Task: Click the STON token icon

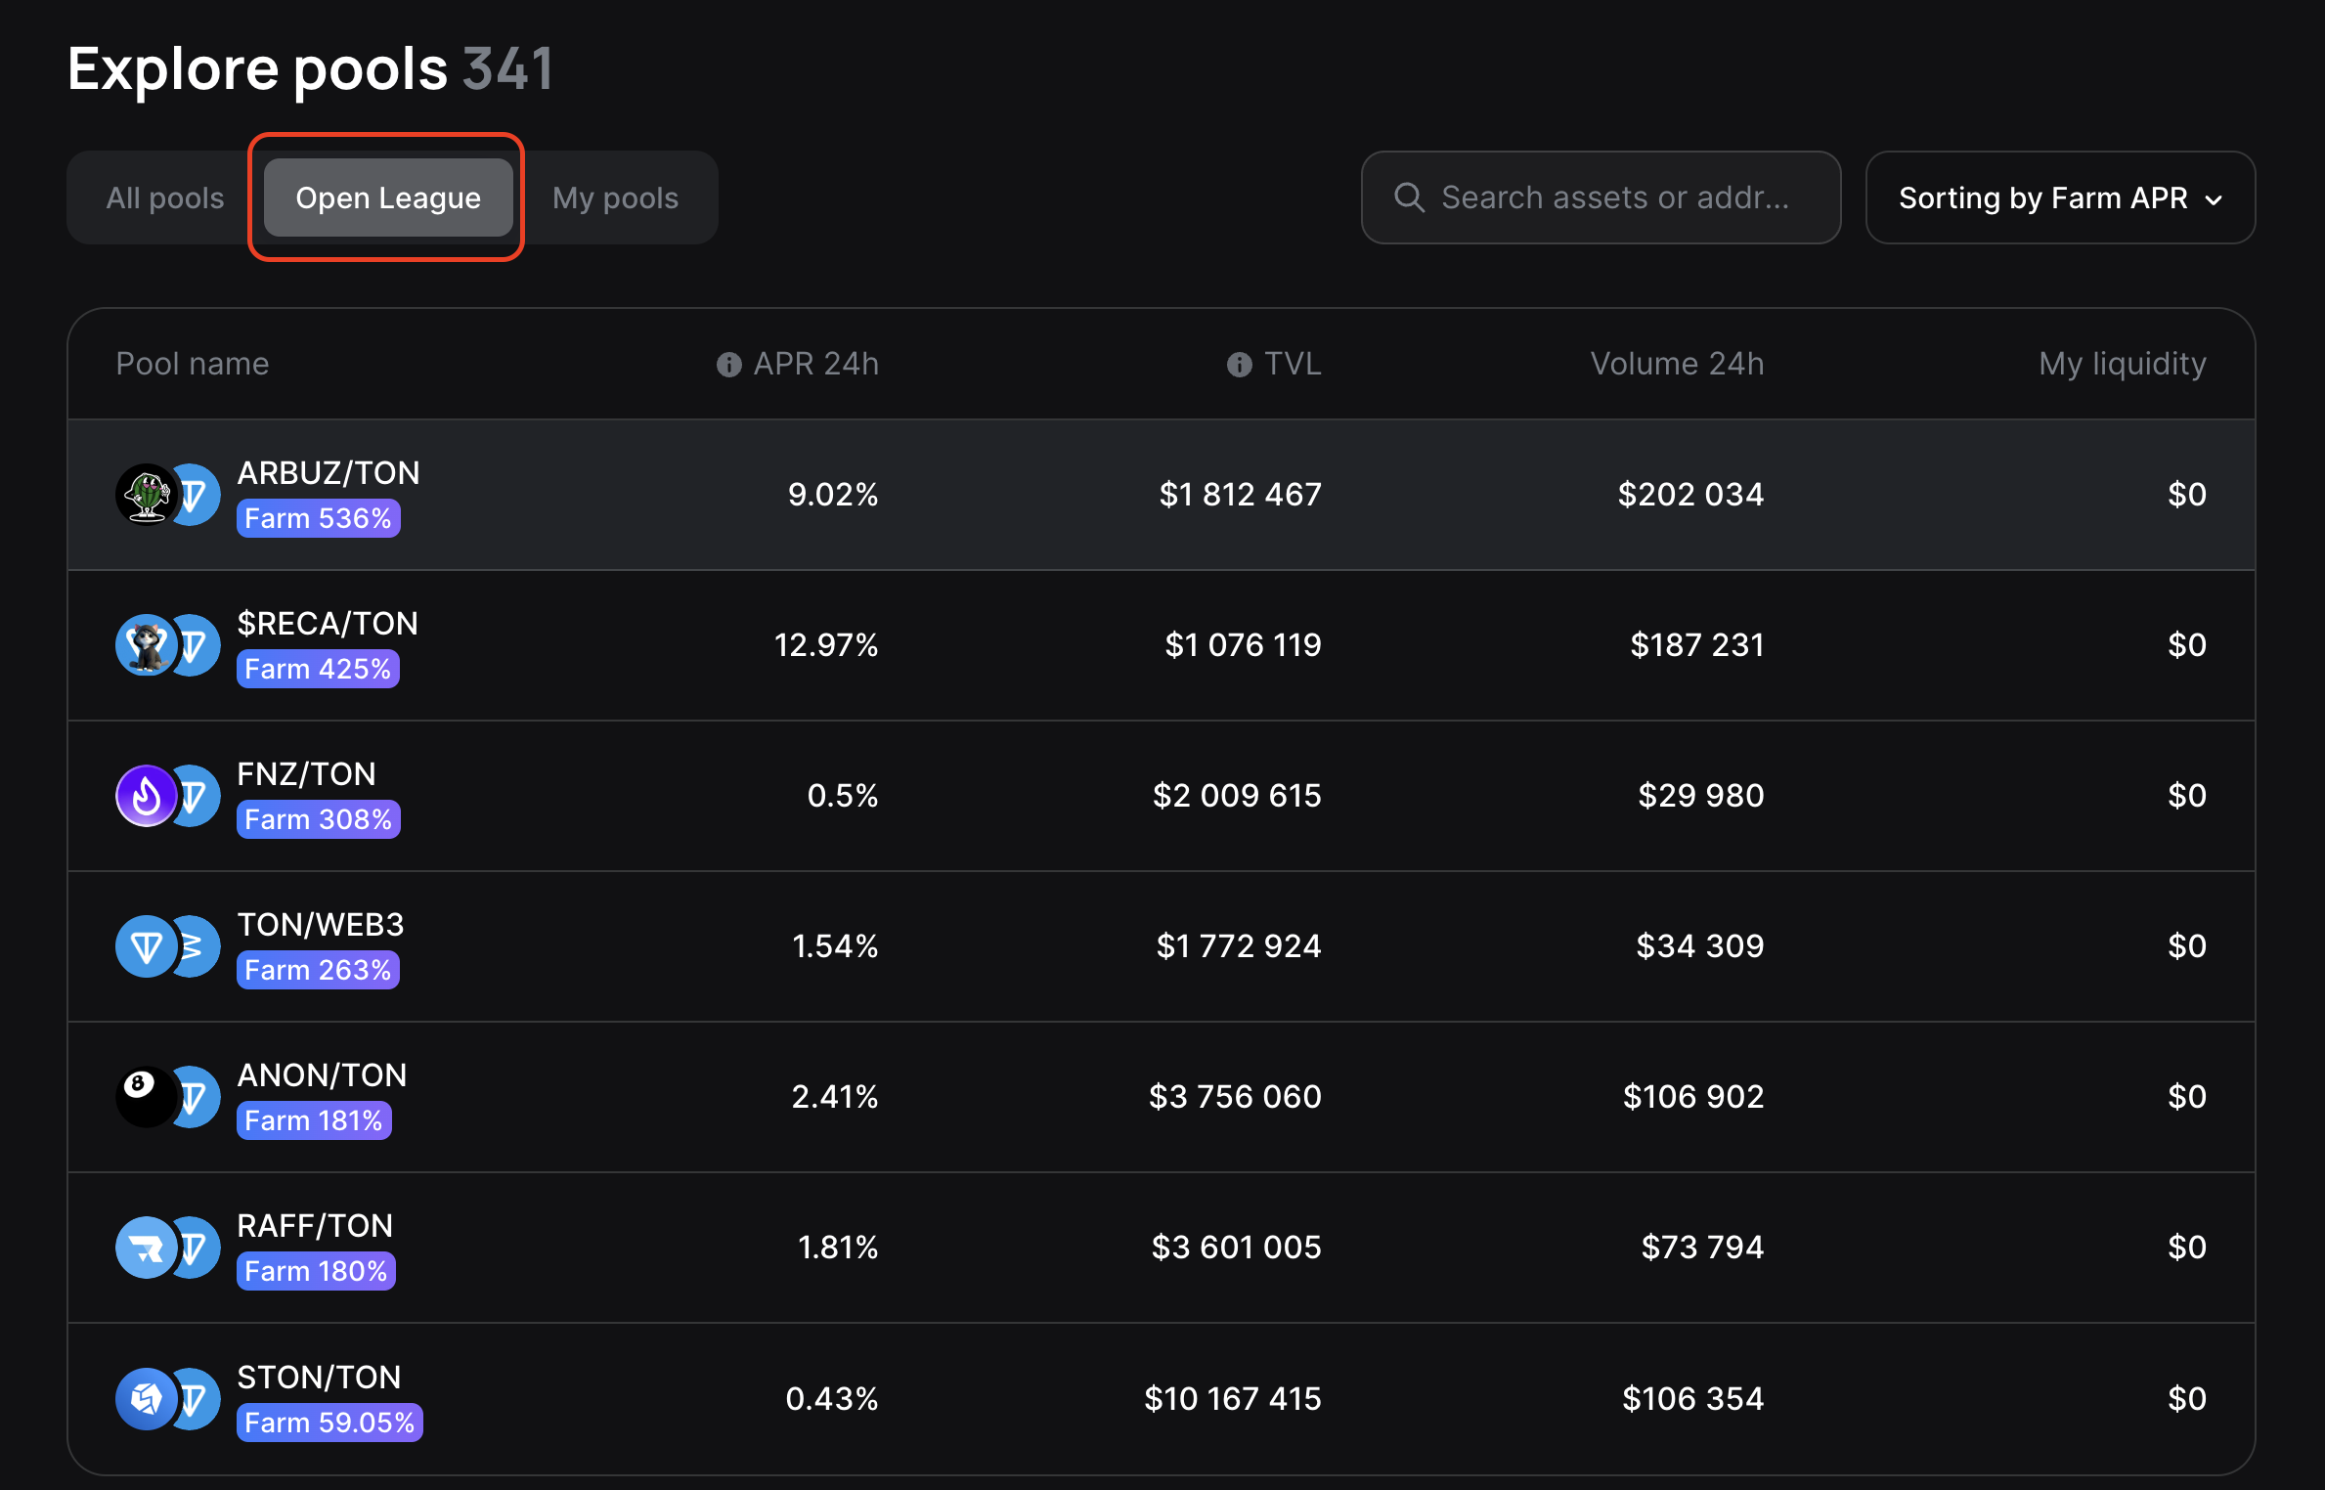Action: click(146, 1398)
